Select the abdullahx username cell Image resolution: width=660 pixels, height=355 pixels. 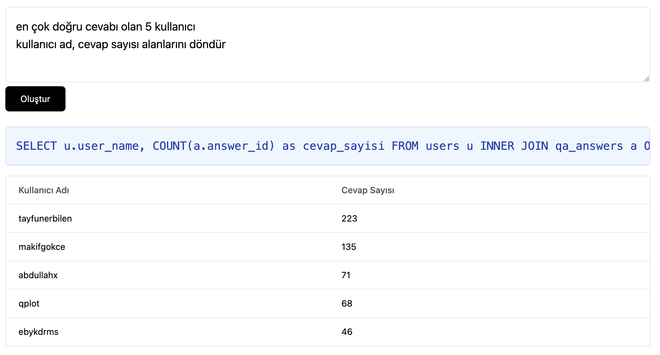point(38,275)
